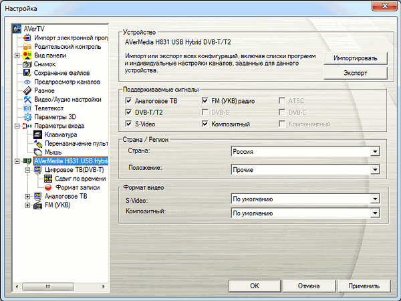This screenshot has width=401, height=301.
Task: Select the Формат записи tree item
Action: (x=78, y=187)
